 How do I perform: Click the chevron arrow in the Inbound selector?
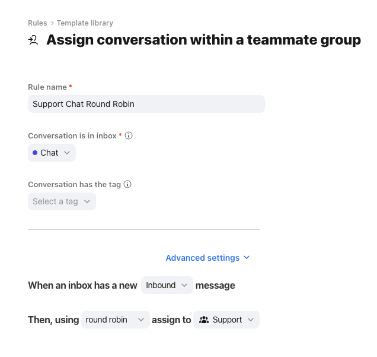tap(185, 285)
